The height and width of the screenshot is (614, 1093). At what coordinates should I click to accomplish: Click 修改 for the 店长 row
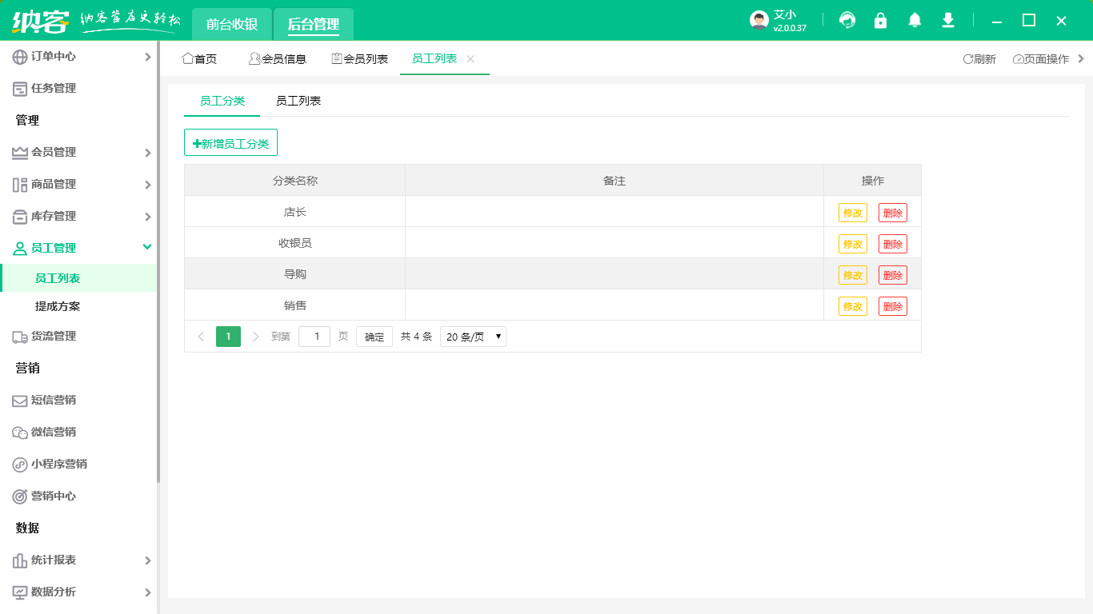pyautogui.click(x=852, y=213)
